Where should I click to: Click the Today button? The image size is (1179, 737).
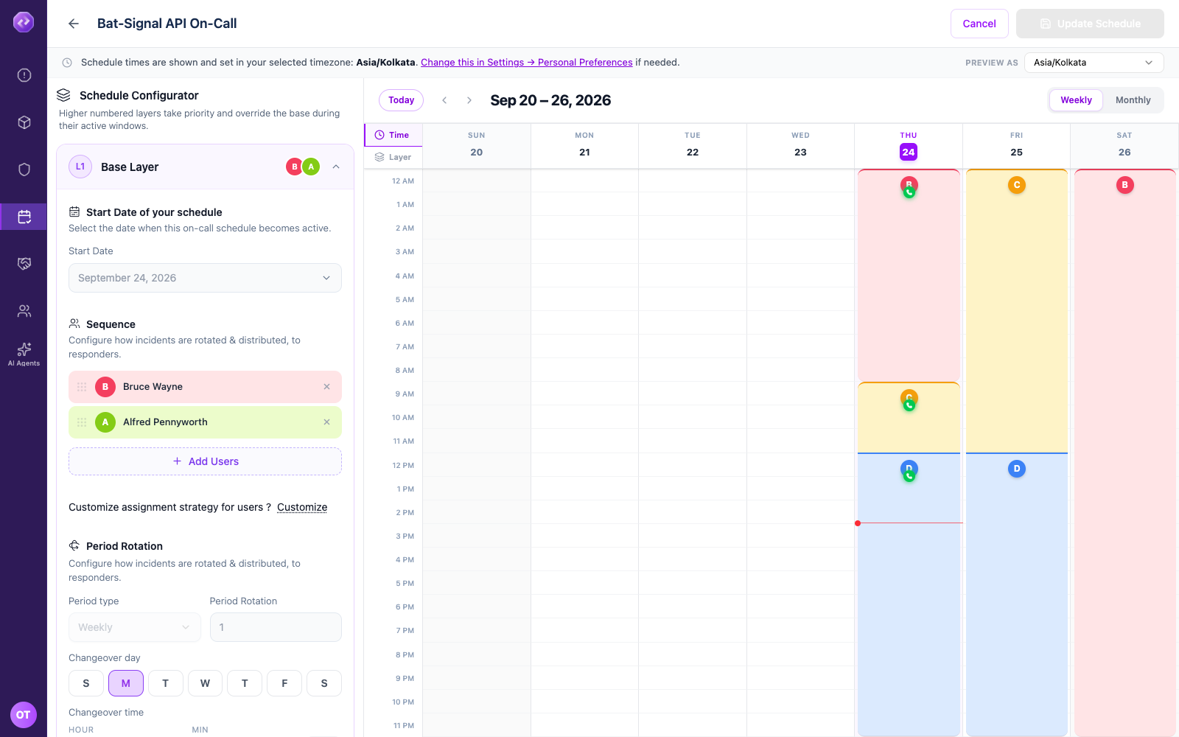tap(401, 100)
